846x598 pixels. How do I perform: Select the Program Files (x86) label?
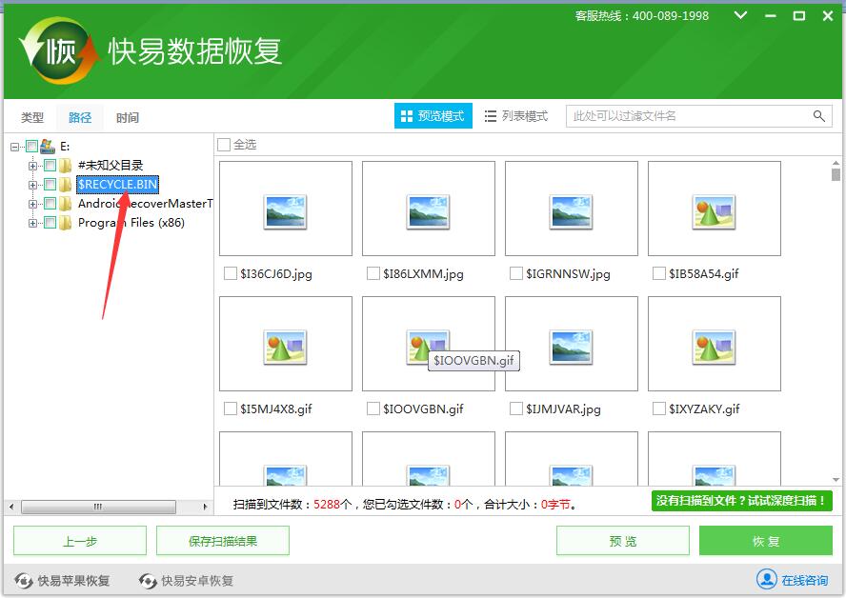coord(131,222)
